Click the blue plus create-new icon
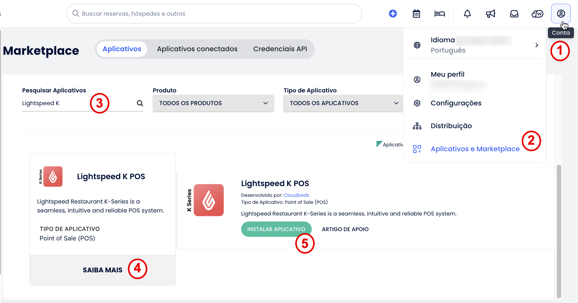 pyautogui.click(x=393, y=14)
